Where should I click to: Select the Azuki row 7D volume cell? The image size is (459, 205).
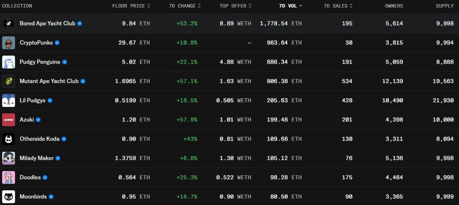284,120
